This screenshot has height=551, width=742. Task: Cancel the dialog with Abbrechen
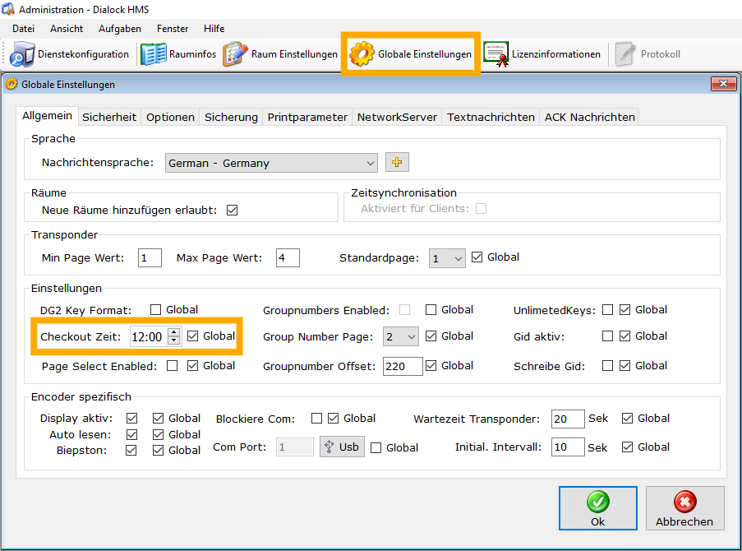coord(684,508)
